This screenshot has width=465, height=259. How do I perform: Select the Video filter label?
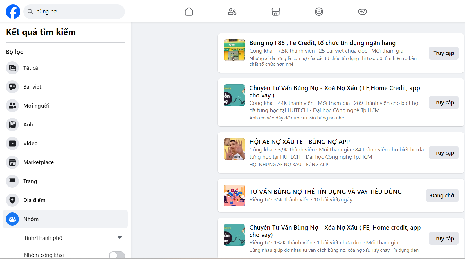pos(30,144)
